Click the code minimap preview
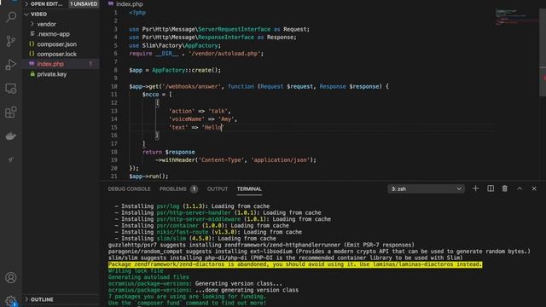 tap(517, 17)
